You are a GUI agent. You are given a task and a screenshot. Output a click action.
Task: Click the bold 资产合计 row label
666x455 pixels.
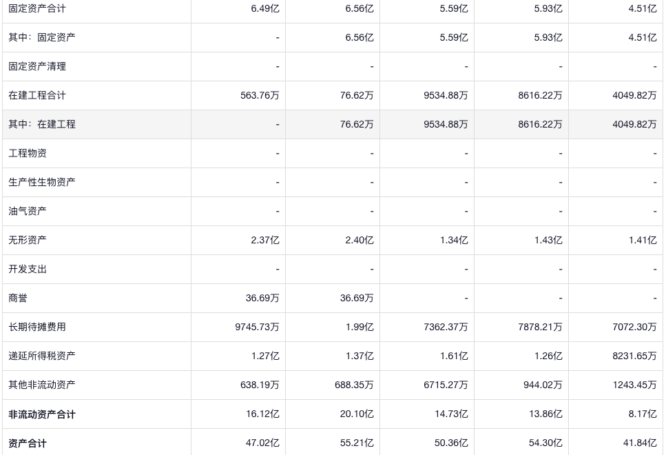coord(28,444)
